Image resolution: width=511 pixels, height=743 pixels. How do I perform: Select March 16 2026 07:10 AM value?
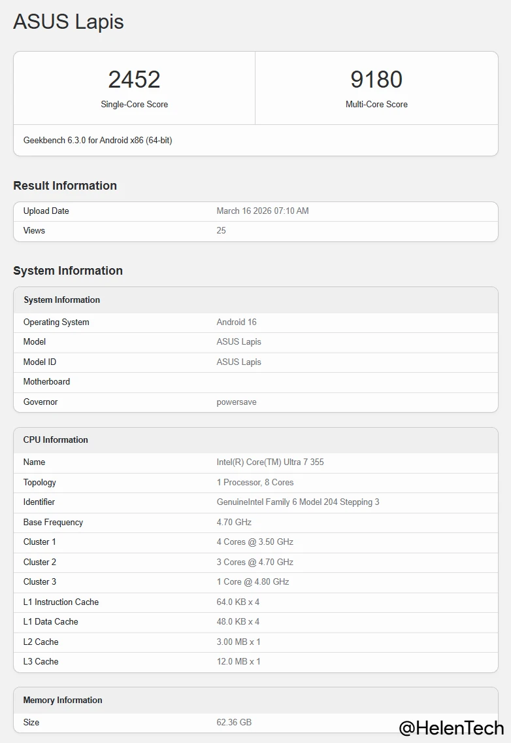point(263,211)
